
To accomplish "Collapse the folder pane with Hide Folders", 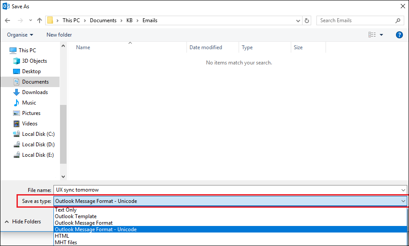I will (x=23, y=222).
